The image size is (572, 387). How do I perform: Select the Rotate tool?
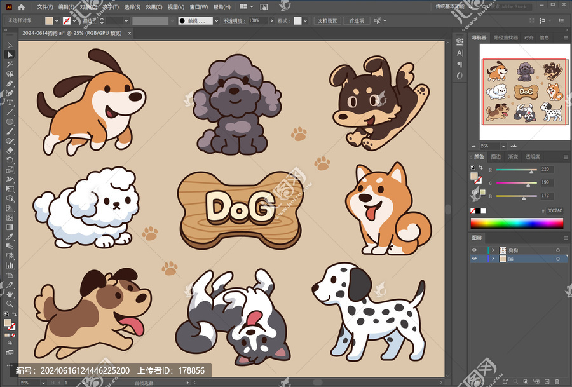[10, 160]
